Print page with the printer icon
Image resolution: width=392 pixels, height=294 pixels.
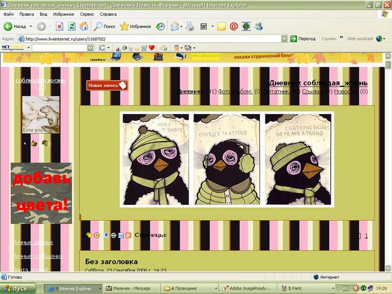[x=190, y=26]
